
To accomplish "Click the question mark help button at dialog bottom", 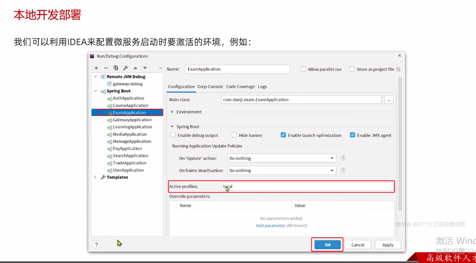I will pyautogui.click(x=97, y=244).
